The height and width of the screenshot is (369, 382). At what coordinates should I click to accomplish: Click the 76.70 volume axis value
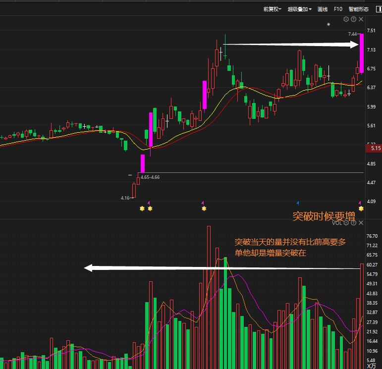pyautogui.click(x=372, y=236)
